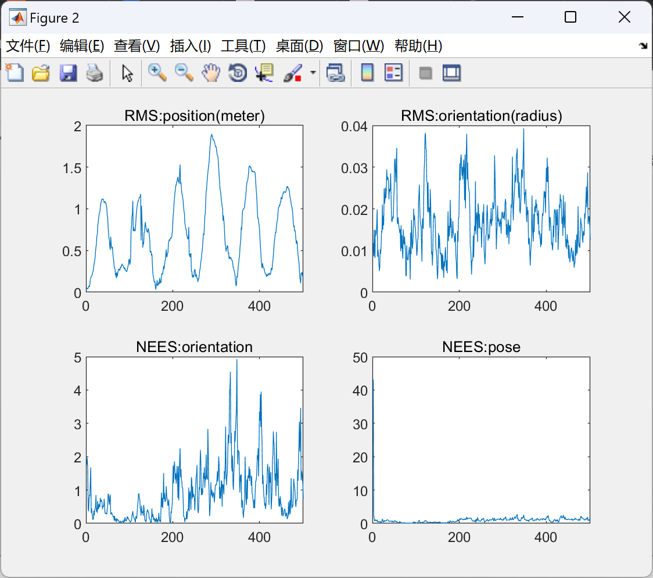The width and height of the screenshot is (653, 578).
Task: Click the Link Plot icon
Action: pos(335,73)
